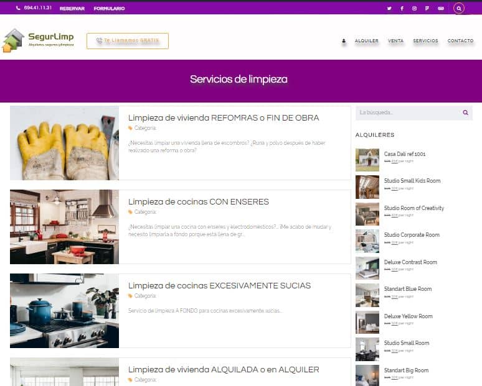This screenshot has width=482, height=386.
Task: Navigate to CONTACTO page
Action: (460, 41)
